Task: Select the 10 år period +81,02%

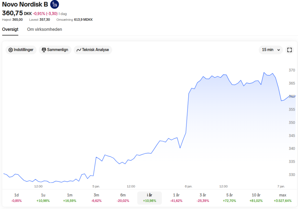Action: point(256,198)
